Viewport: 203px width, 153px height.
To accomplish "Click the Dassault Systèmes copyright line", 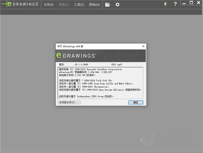I will 90,69.
